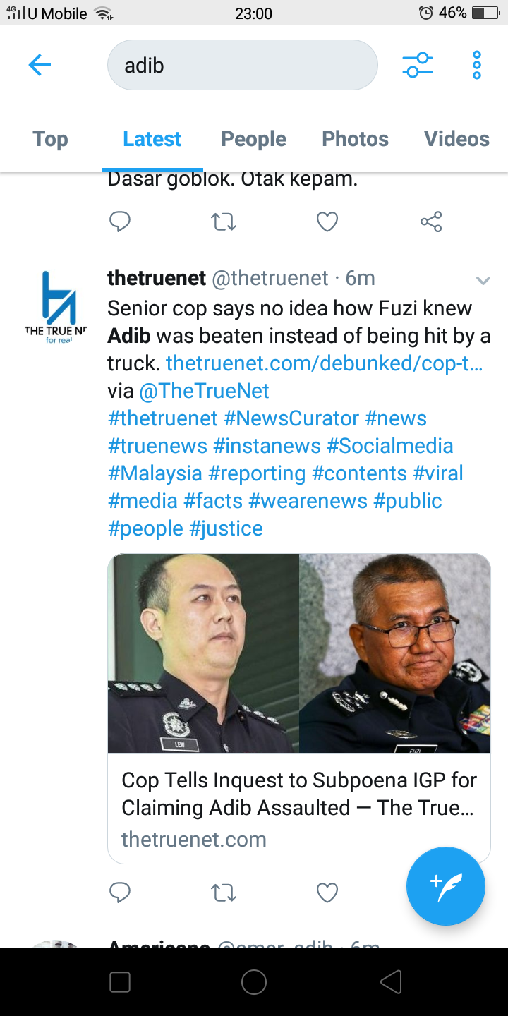Reply to the 'Otak kepam' tweet
The image size is (508, 1016).
pos(120,222)
